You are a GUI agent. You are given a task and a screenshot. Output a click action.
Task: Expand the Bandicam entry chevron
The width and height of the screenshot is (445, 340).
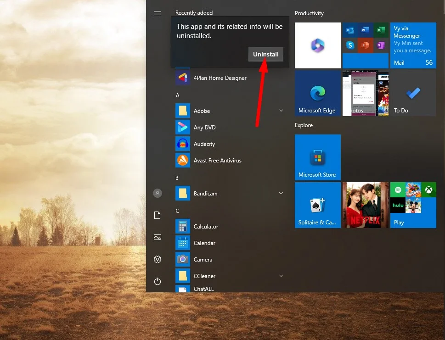281,193
